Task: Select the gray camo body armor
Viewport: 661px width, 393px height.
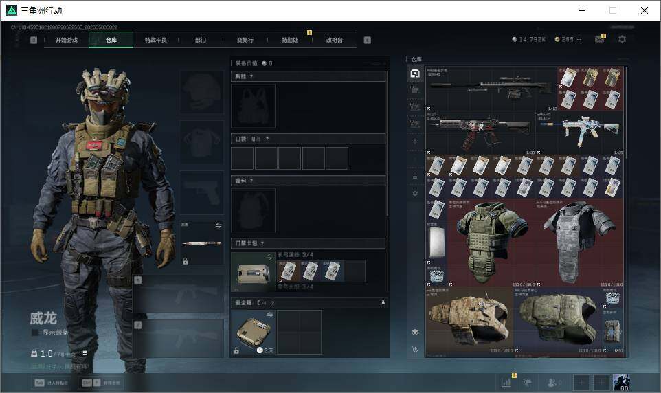Action: click(580, 243)
